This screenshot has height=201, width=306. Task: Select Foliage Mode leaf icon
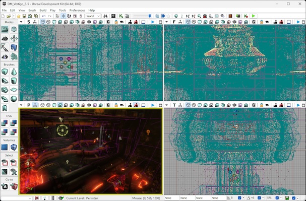14,57
